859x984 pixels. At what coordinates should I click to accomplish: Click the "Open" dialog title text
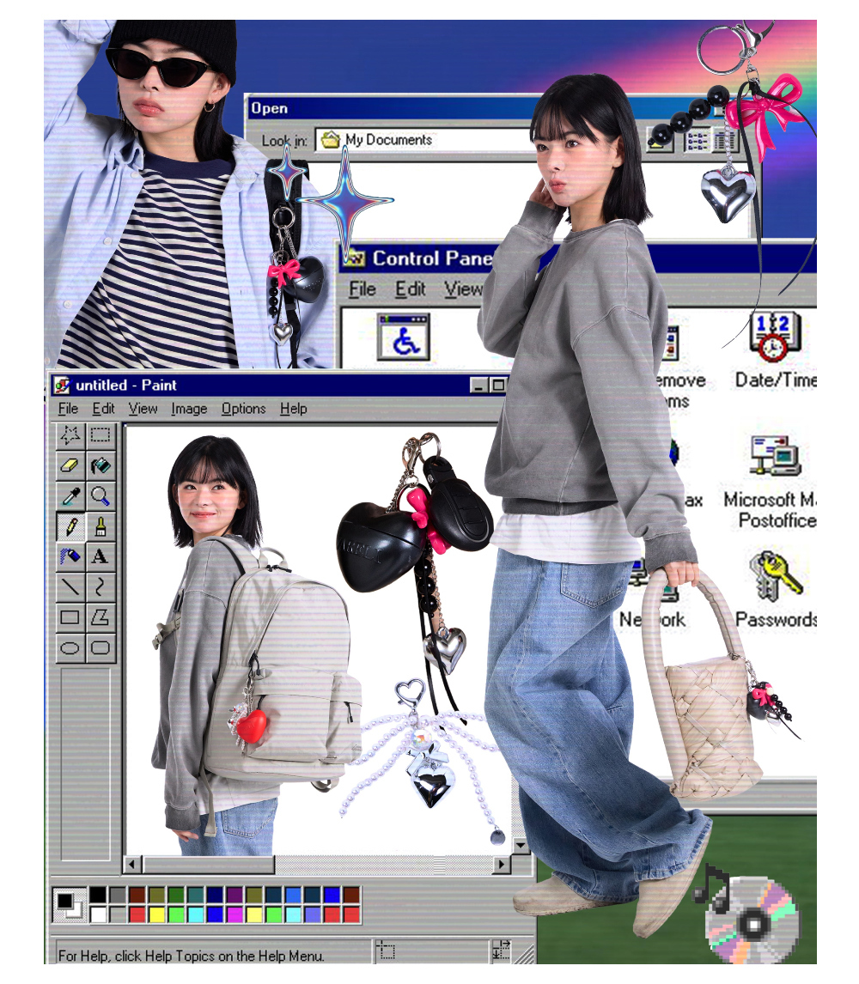pos(270,108)
